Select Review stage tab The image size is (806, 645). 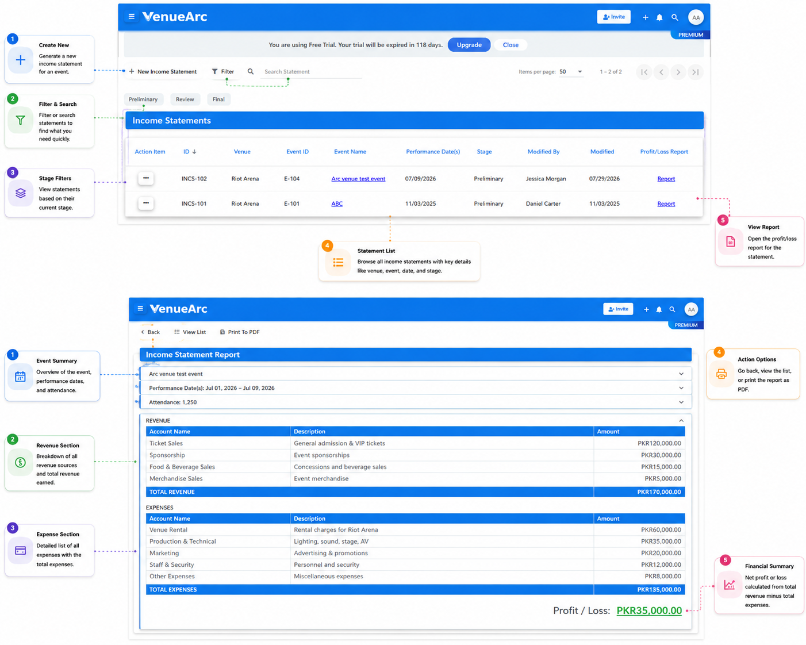(185, 99)
